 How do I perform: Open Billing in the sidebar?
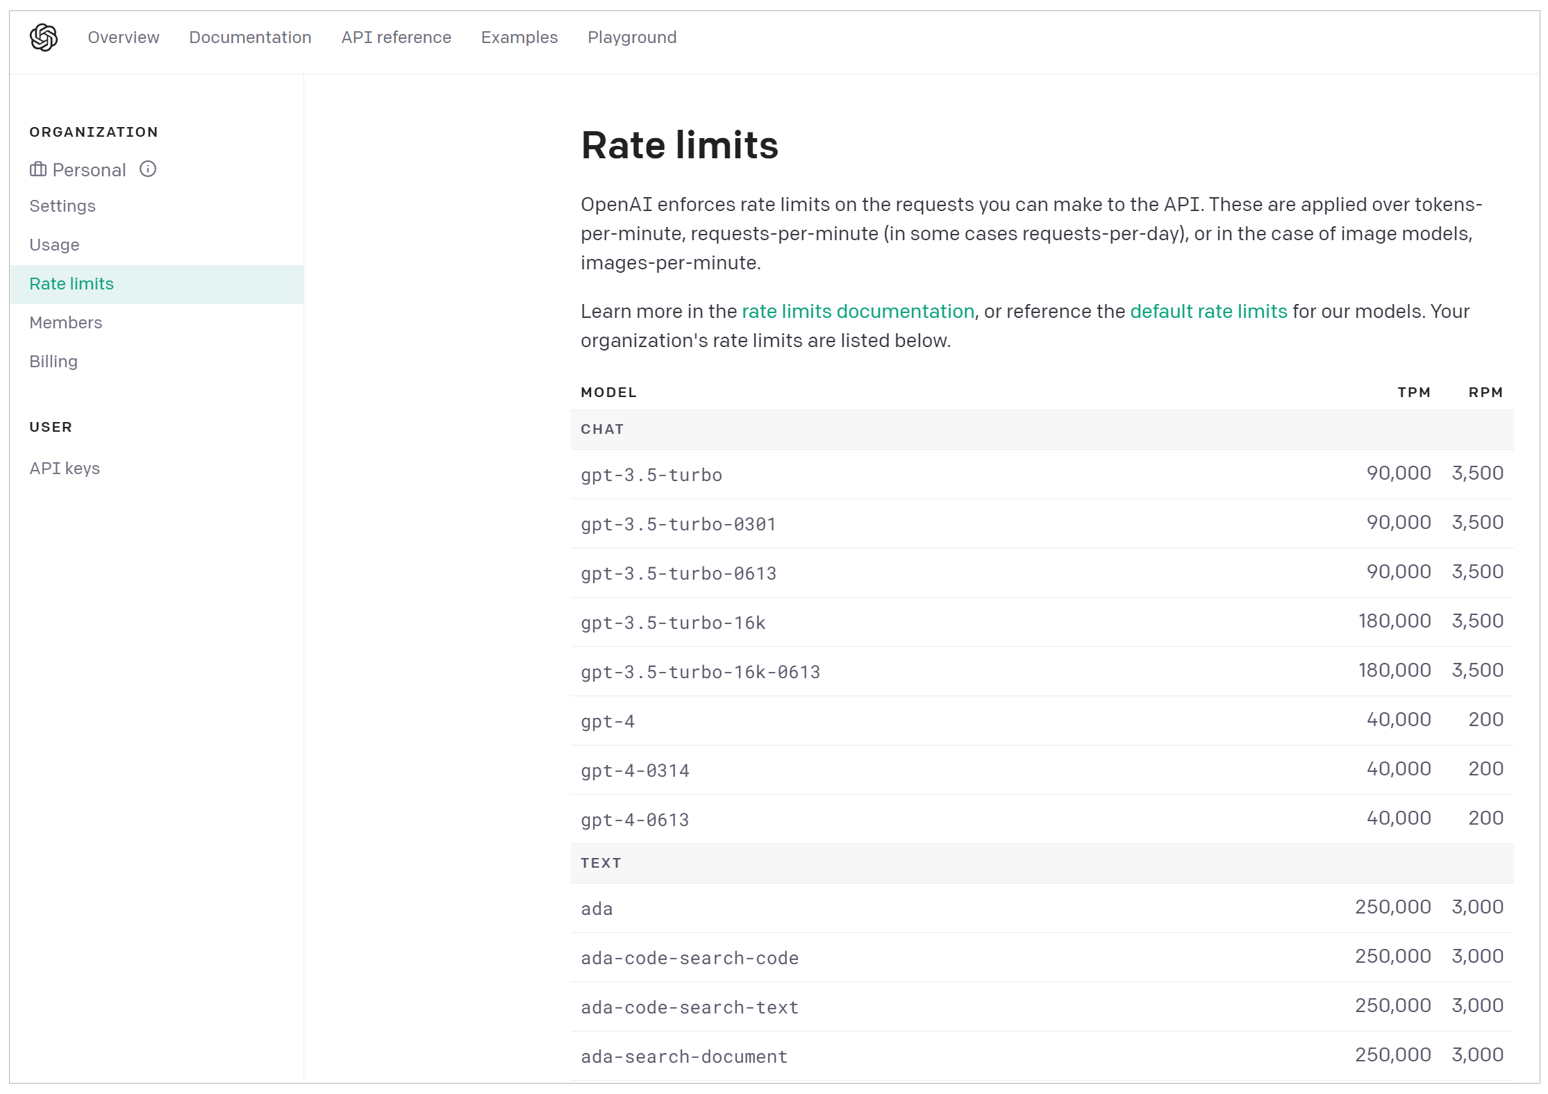click(x=53, y=362)
